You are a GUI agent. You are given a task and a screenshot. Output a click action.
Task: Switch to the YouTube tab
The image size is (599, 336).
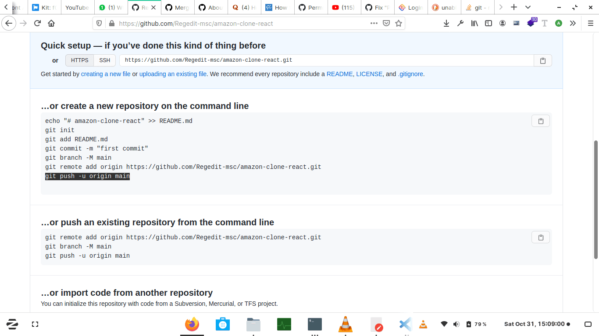77,7
